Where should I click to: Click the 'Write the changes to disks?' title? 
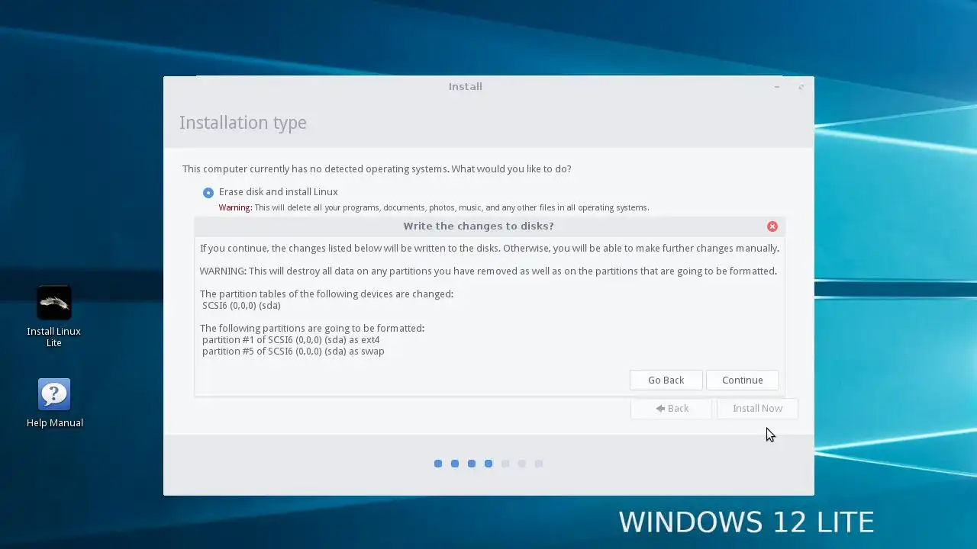tap(479, 226)
